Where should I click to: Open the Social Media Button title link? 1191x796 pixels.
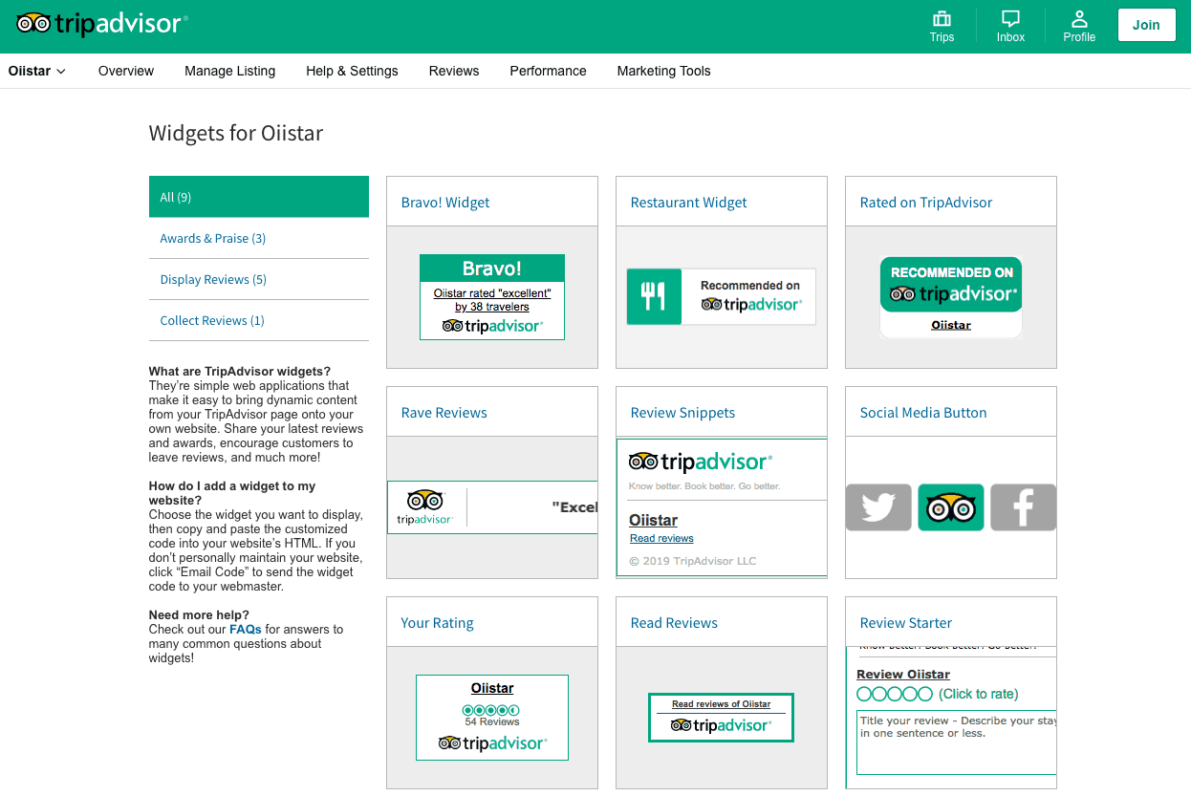click(x=923, y=413)
